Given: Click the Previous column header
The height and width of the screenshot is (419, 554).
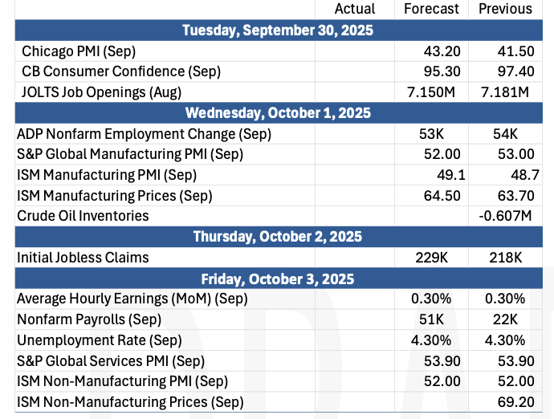Looking at the screenshot, I should (x=505, y=9).
